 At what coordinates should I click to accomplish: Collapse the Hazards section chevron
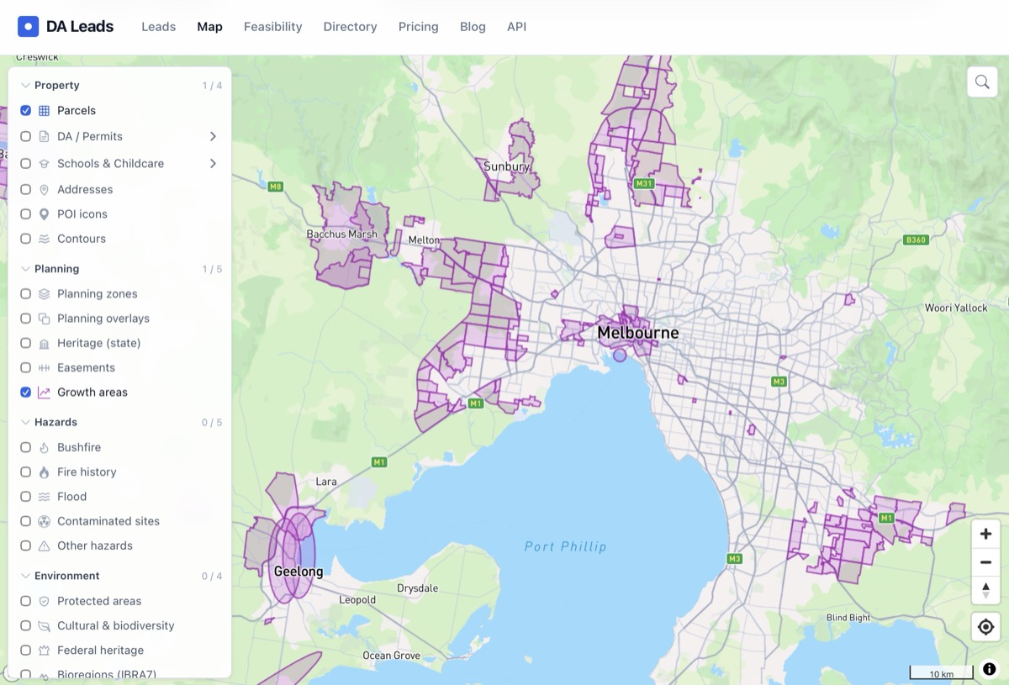tap(25, 423)
